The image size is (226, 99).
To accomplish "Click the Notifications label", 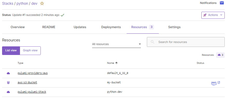I will 208,3.
